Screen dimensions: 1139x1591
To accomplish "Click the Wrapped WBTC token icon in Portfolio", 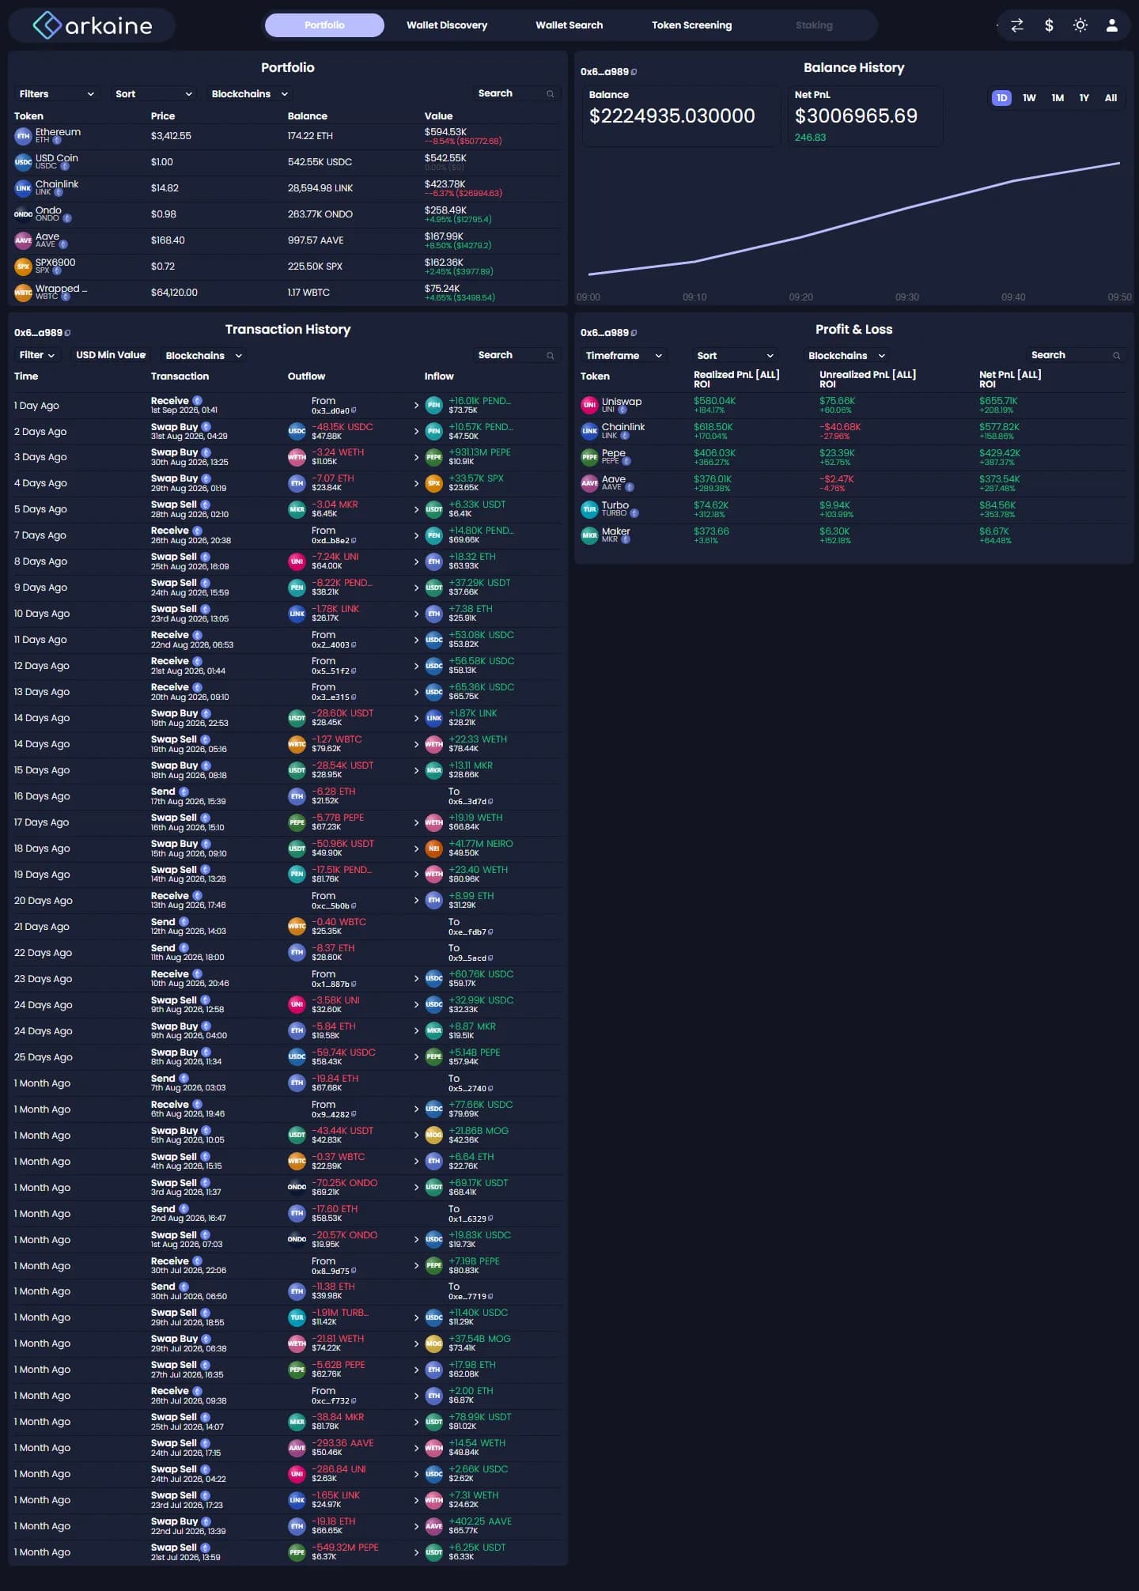I will pyautogui.click(x=23, y=293).
